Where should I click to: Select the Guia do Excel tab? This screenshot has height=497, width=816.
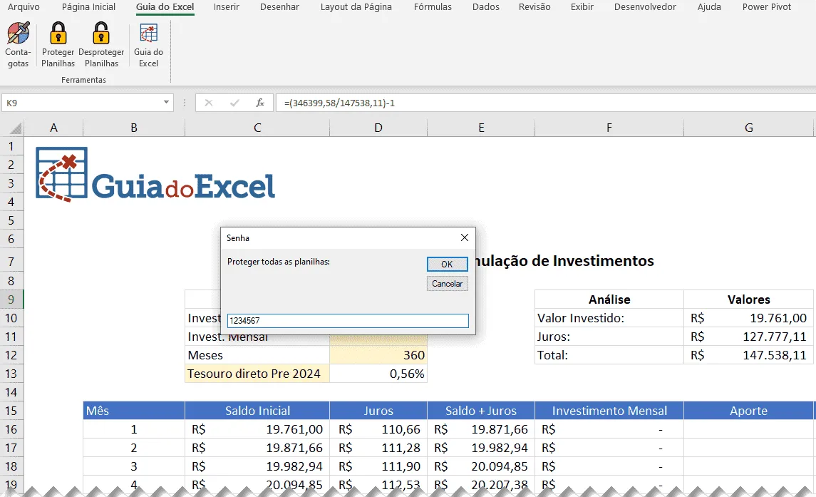coord(165,6)
